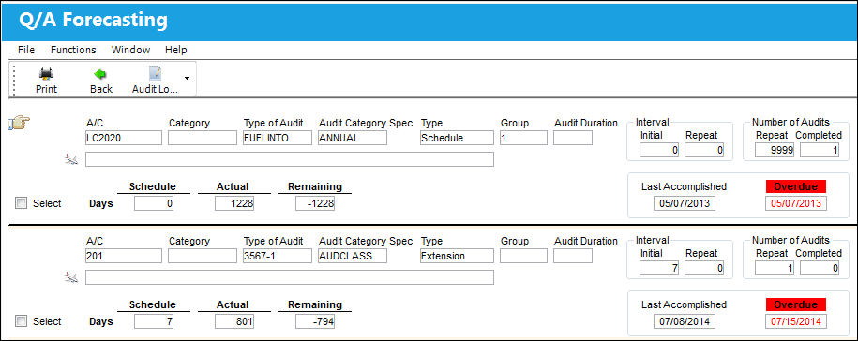Click the A/C field containing 201

pyautogui.click(x=124, y=256)
